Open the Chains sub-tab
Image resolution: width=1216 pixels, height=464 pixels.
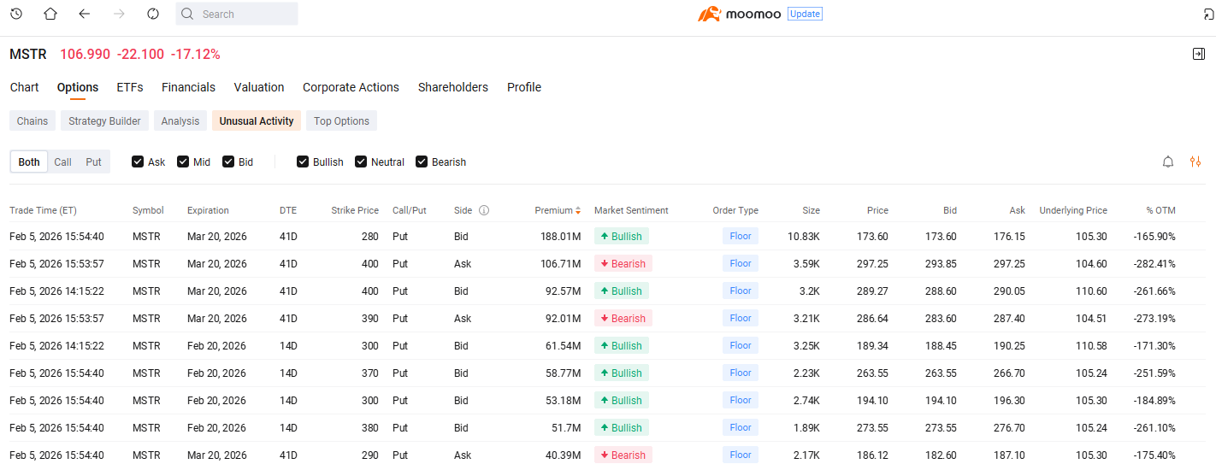click(32, 120)
